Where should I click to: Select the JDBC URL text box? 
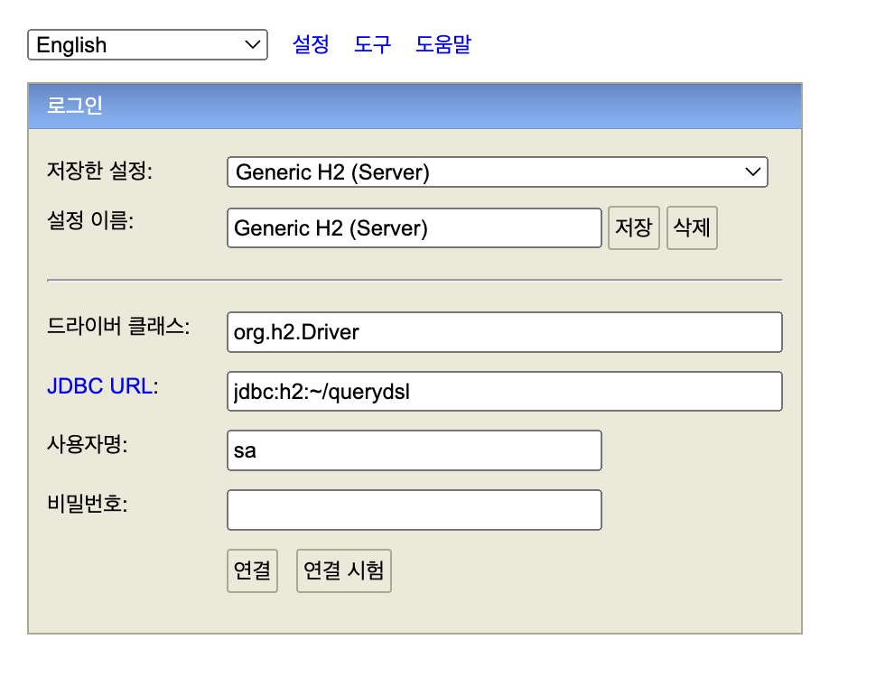coord(504,391)
